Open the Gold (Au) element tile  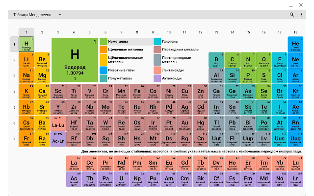point(184,123)
